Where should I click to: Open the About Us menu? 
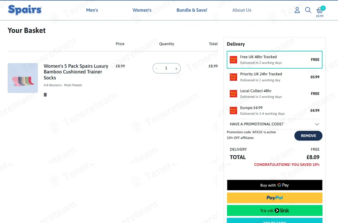pyautogui.click(x=242, y=10)
